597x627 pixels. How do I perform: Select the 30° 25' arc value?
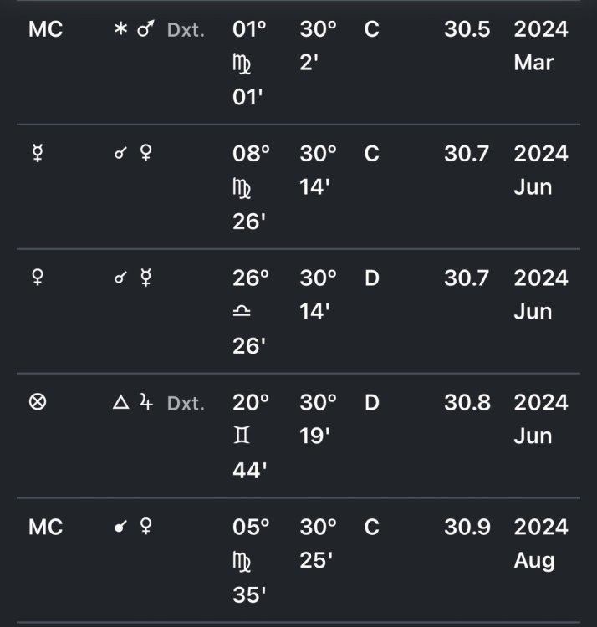318,543
